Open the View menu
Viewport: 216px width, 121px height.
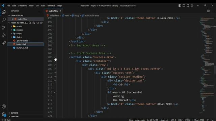click(31, 6)
